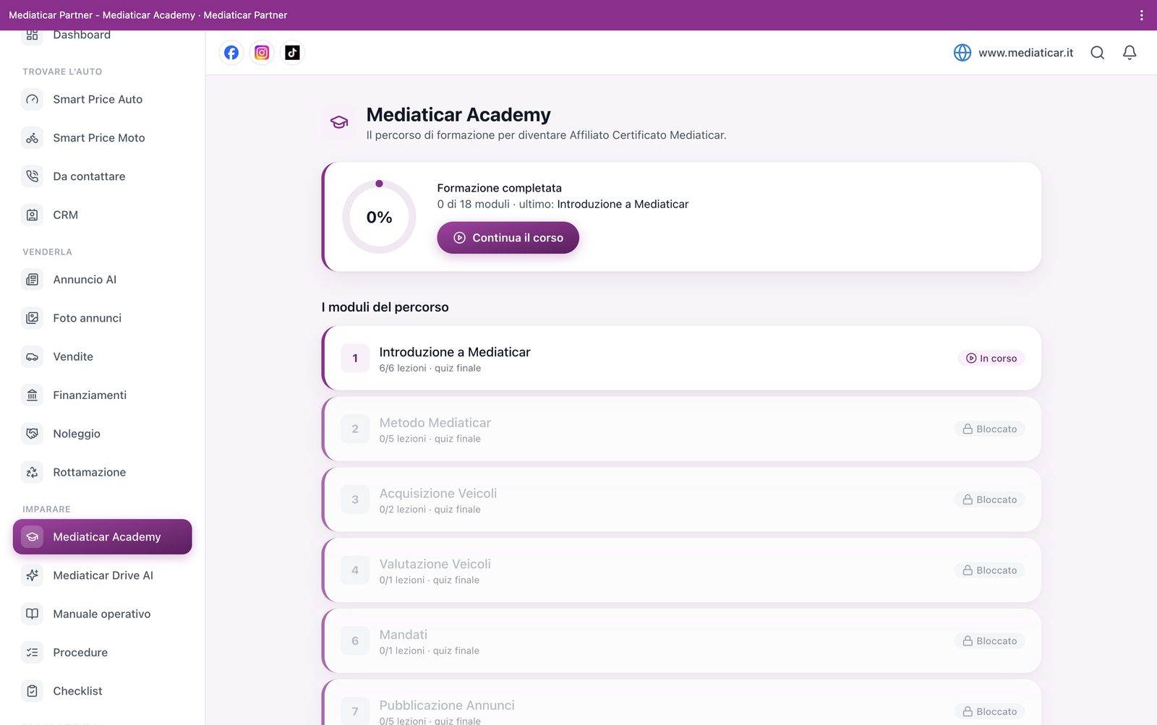Image resolution: width=1157 pixels, height=725 pixels.
Task: Go to Procedure in sidebar
Action: [103, 653]
